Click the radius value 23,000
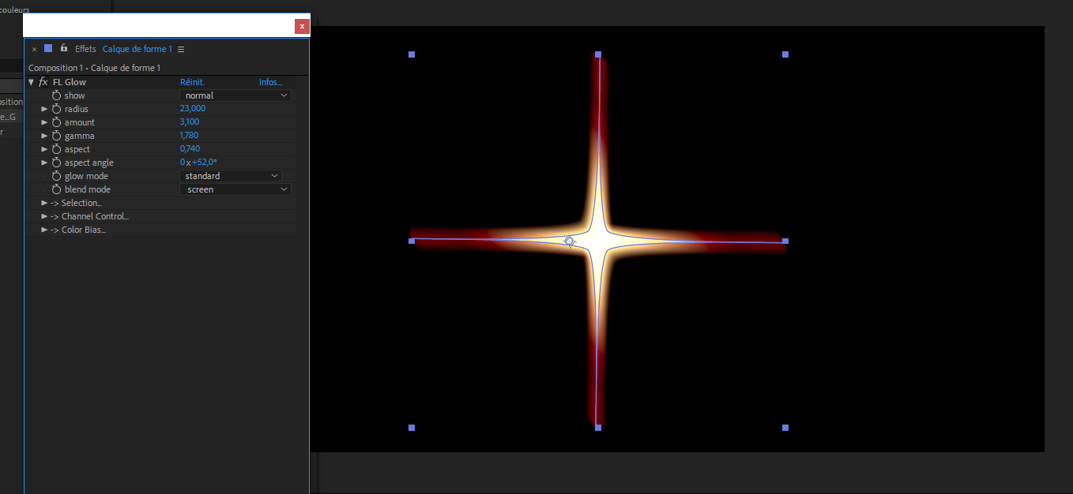The height and width of the screenshot is (494, 1073). point(193,109)
